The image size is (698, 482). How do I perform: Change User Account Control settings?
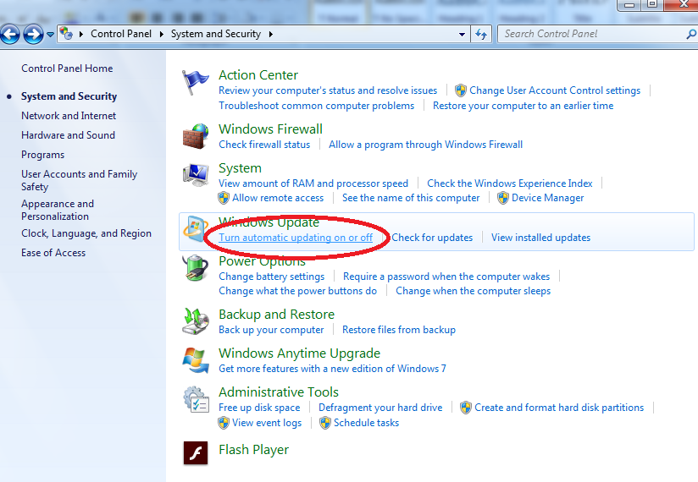555,90
